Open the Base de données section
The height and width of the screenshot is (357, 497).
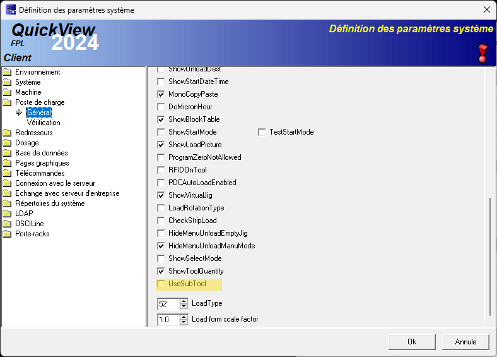coord(41,153)
